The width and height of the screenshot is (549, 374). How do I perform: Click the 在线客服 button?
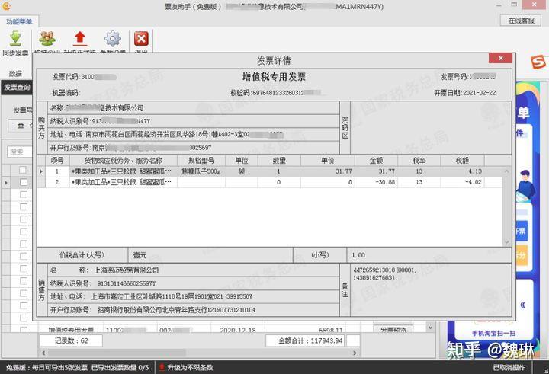click(x=522, y=21)
